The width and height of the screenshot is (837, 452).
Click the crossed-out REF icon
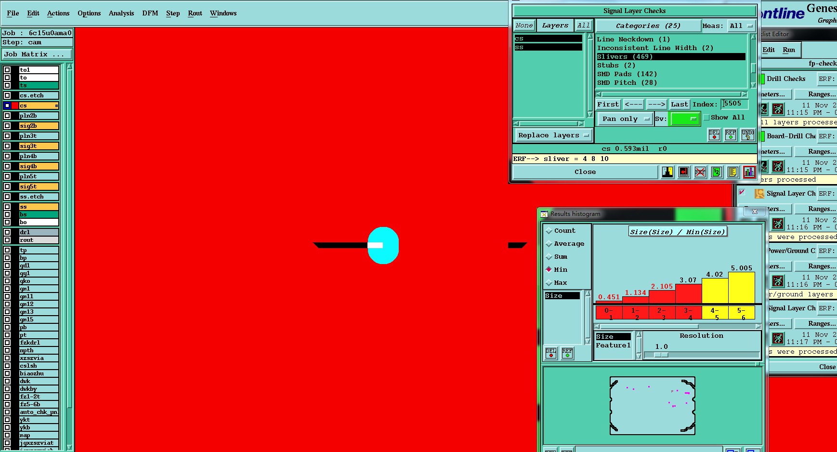(x=700, y=172)
